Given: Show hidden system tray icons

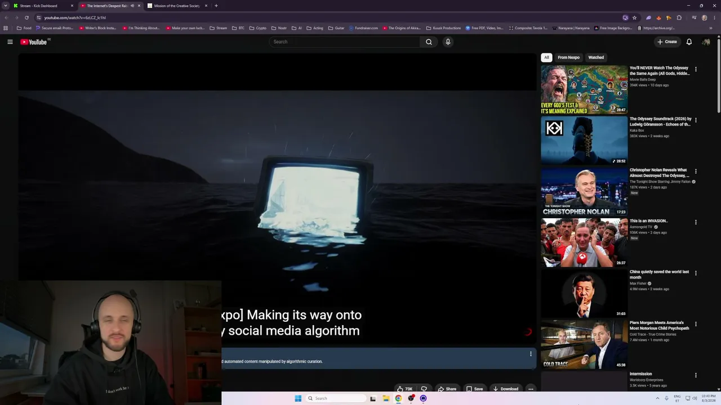Looking at the screenshot, I should (x=657, y=398).
